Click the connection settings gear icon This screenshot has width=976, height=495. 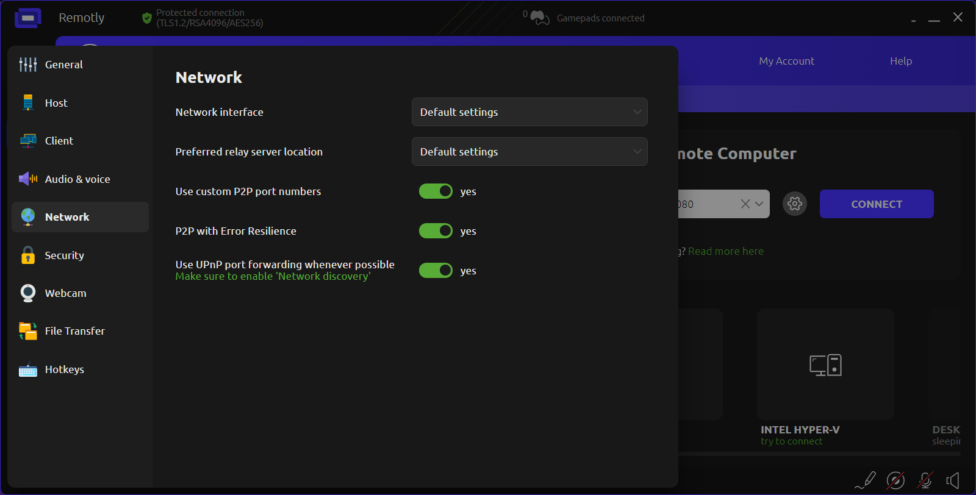[794, 204]
